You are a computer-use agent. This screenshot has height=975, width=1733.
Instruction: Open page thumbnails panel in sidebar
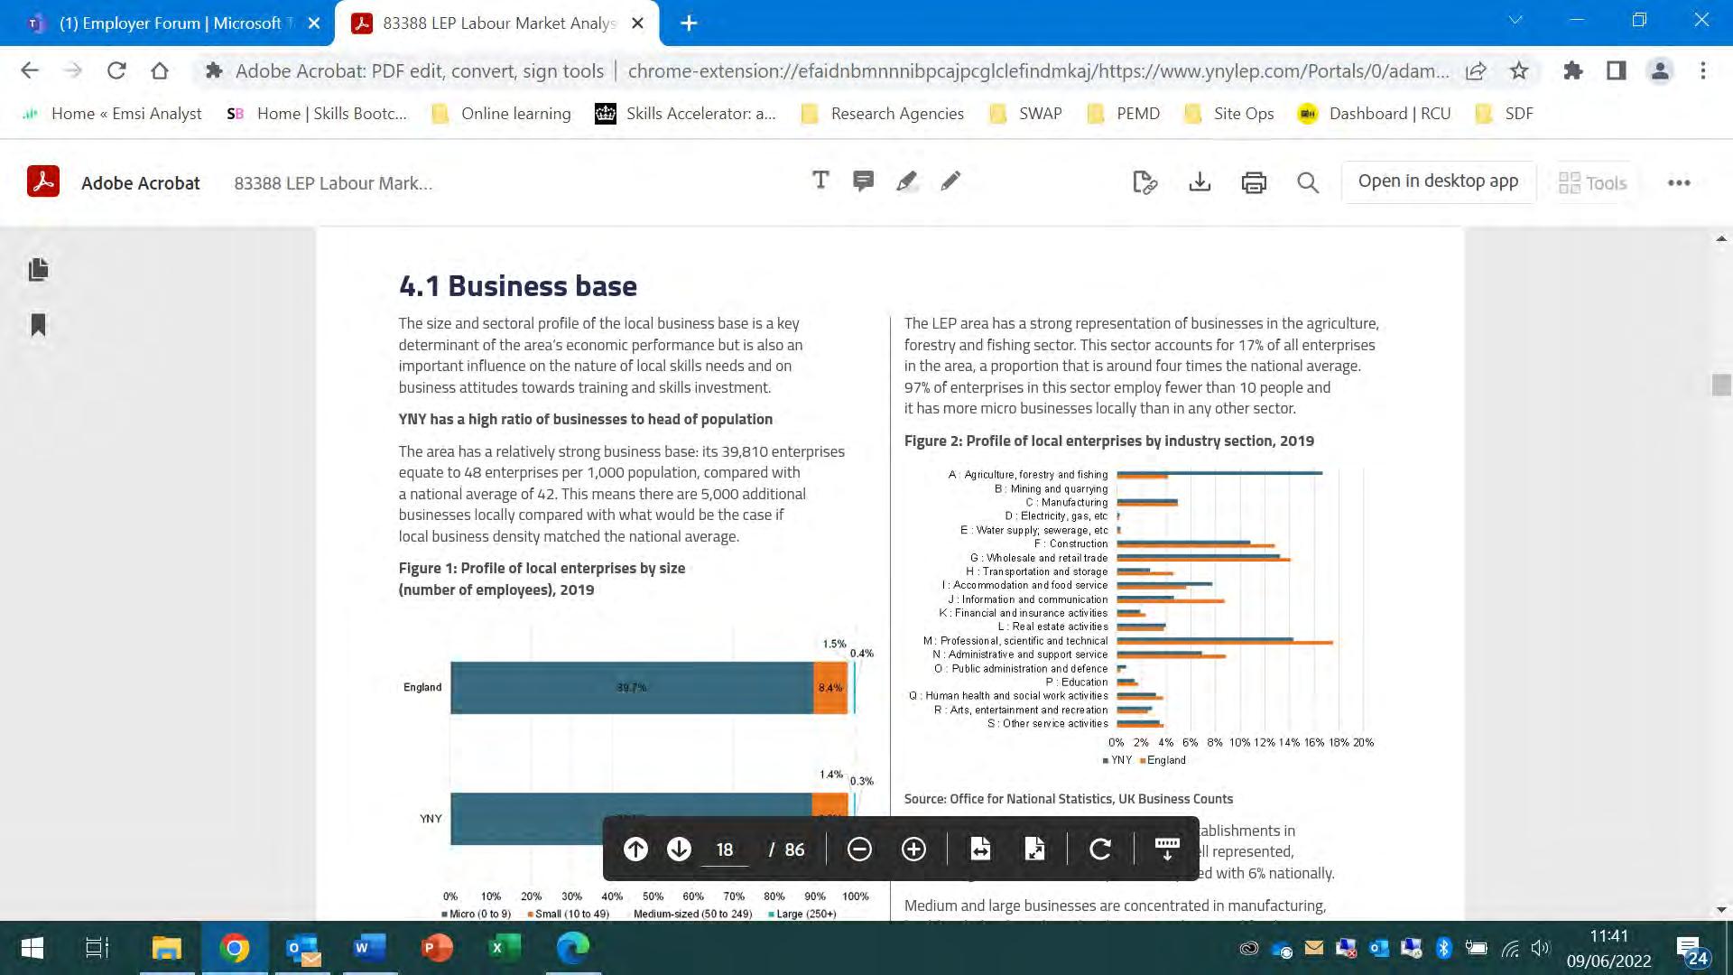coord(38,269)
